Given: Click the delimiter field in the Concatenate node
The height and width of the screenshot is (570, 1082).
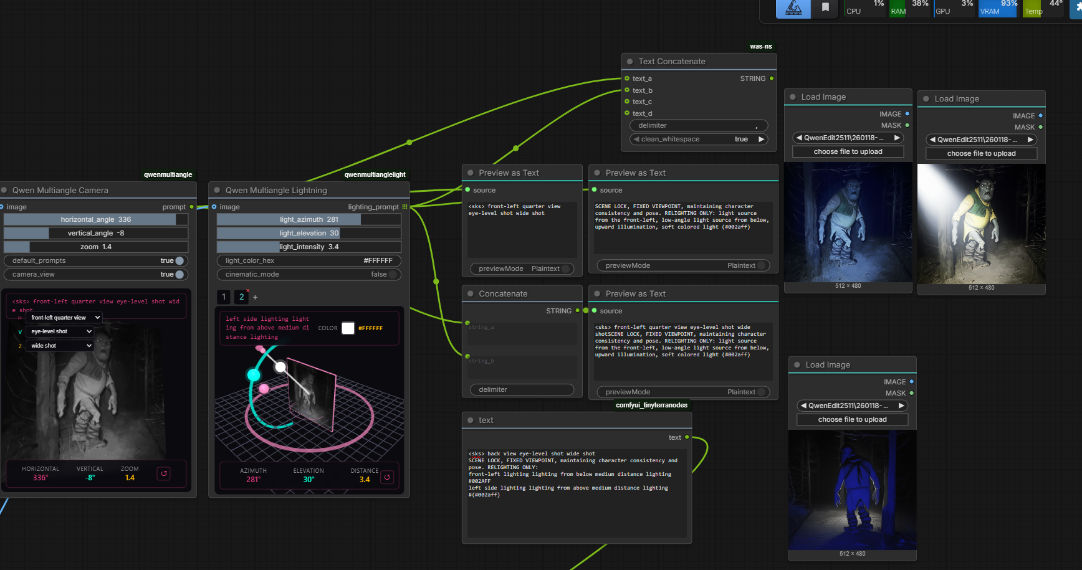Looking at the screenshot, I should tap(522, 389).
